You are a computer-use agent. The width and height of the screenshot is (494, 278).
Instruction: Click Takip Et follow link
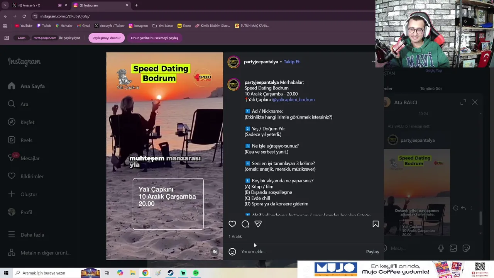point(291,62)
